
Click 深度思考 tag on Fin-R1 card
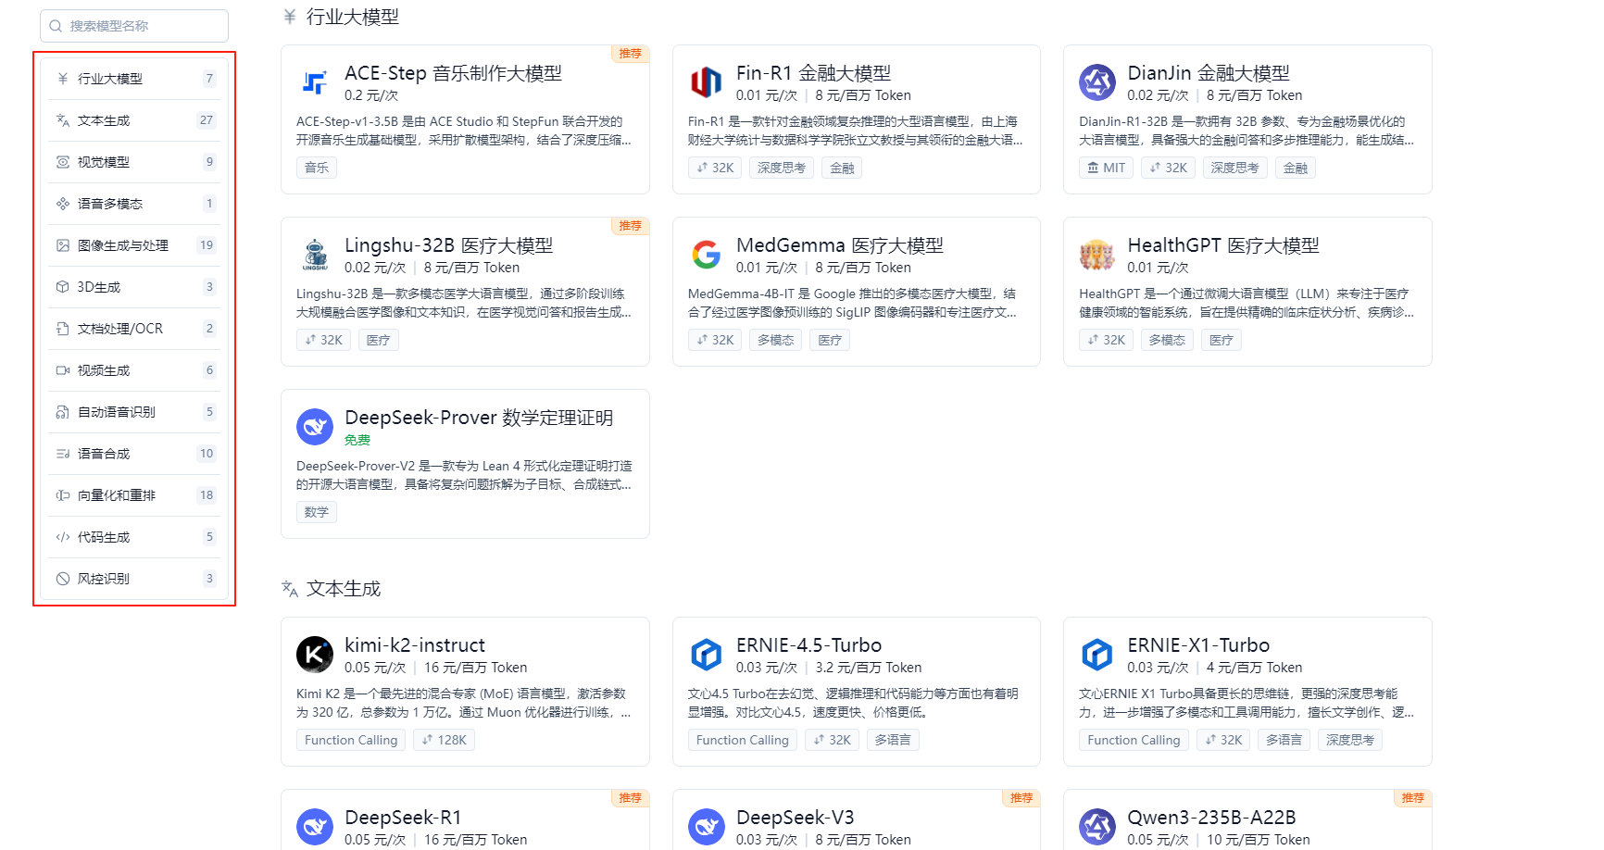pos(782,168)
